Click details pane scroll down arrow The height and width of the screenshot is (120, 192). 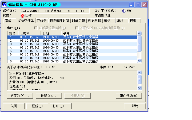(x=139, y=88)
